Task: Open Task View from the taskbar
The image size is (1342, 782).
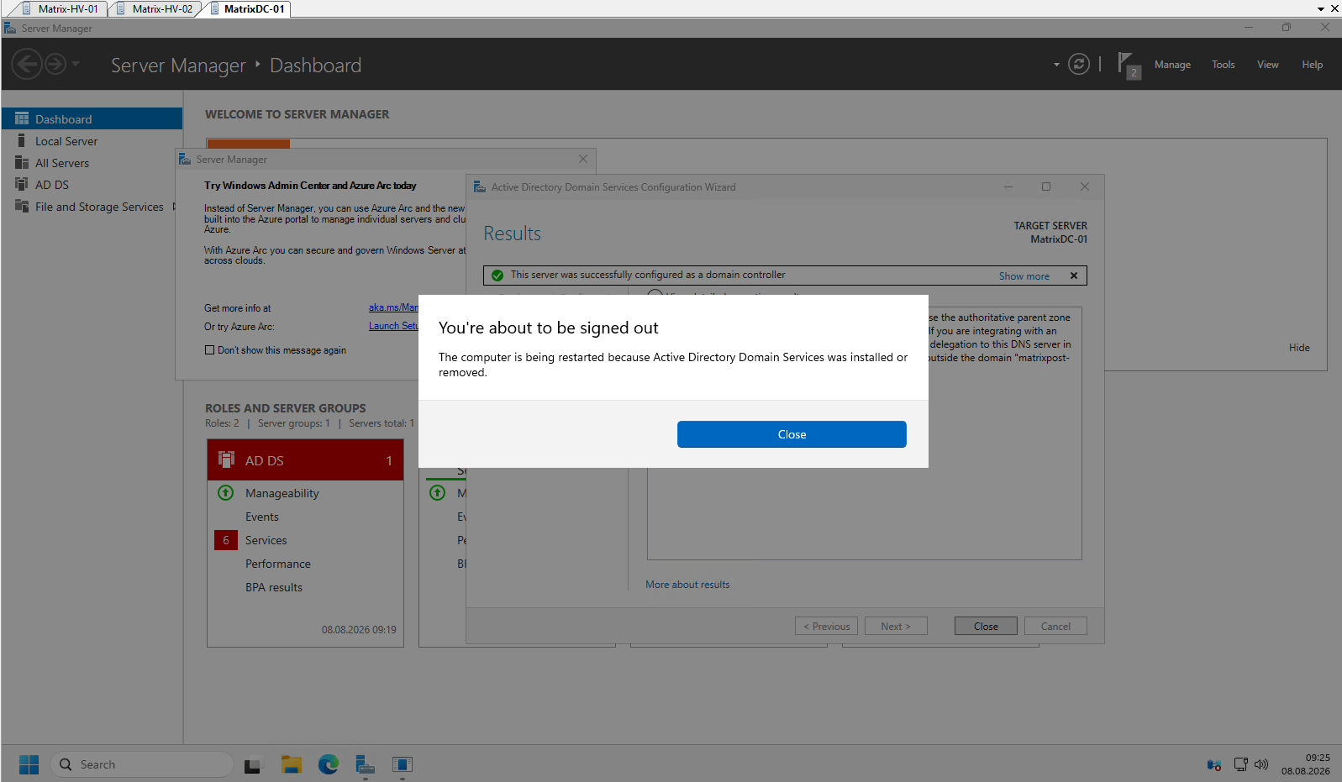Action: click(x=252, y=765)
